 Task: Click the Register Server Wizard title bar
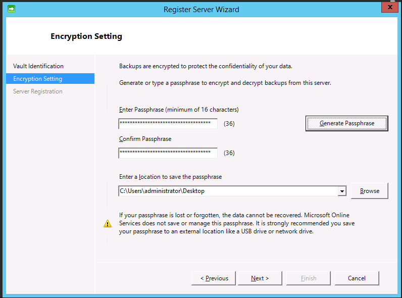point(202,10)
